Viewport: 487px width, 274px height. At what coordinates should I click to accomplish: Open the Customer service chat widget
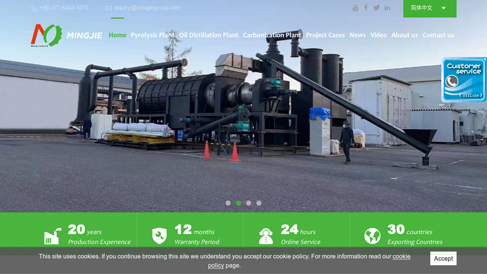click(x=464, y=80)
